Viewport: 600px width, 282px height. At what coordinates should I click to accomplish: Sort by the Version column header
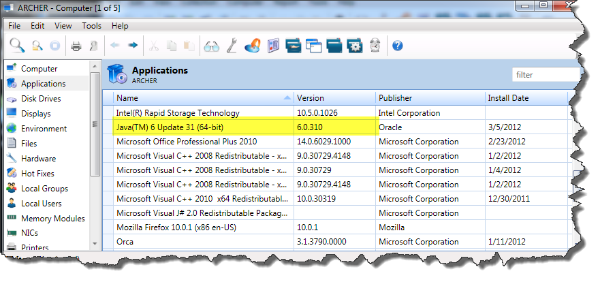[x=334, y=98]
